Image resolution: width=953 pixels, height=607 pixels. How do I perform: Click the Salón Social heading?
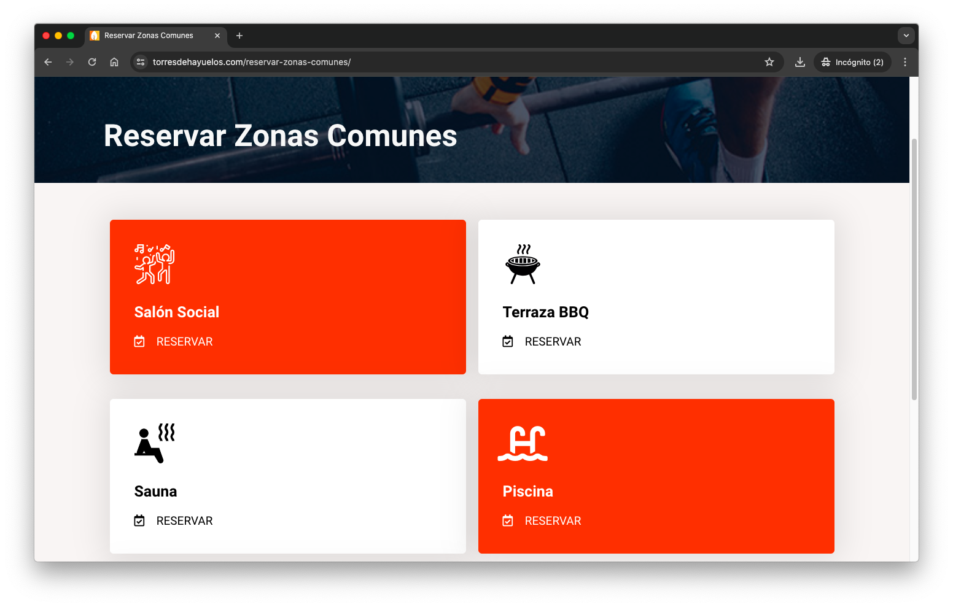coord(177,312)
